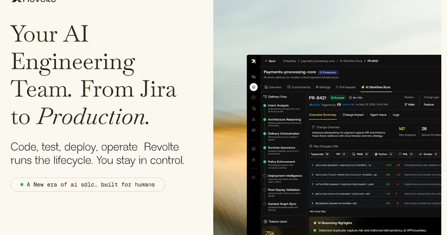Click the Revolte logo in the page header
The width and height of the screenshot is (447, 235).
[34, 1]
